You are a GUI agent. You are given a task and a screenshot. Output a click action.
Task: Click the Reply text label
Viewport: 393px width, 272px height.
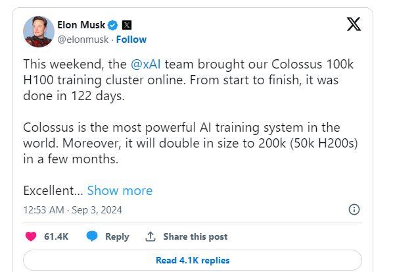coord(117,236)
